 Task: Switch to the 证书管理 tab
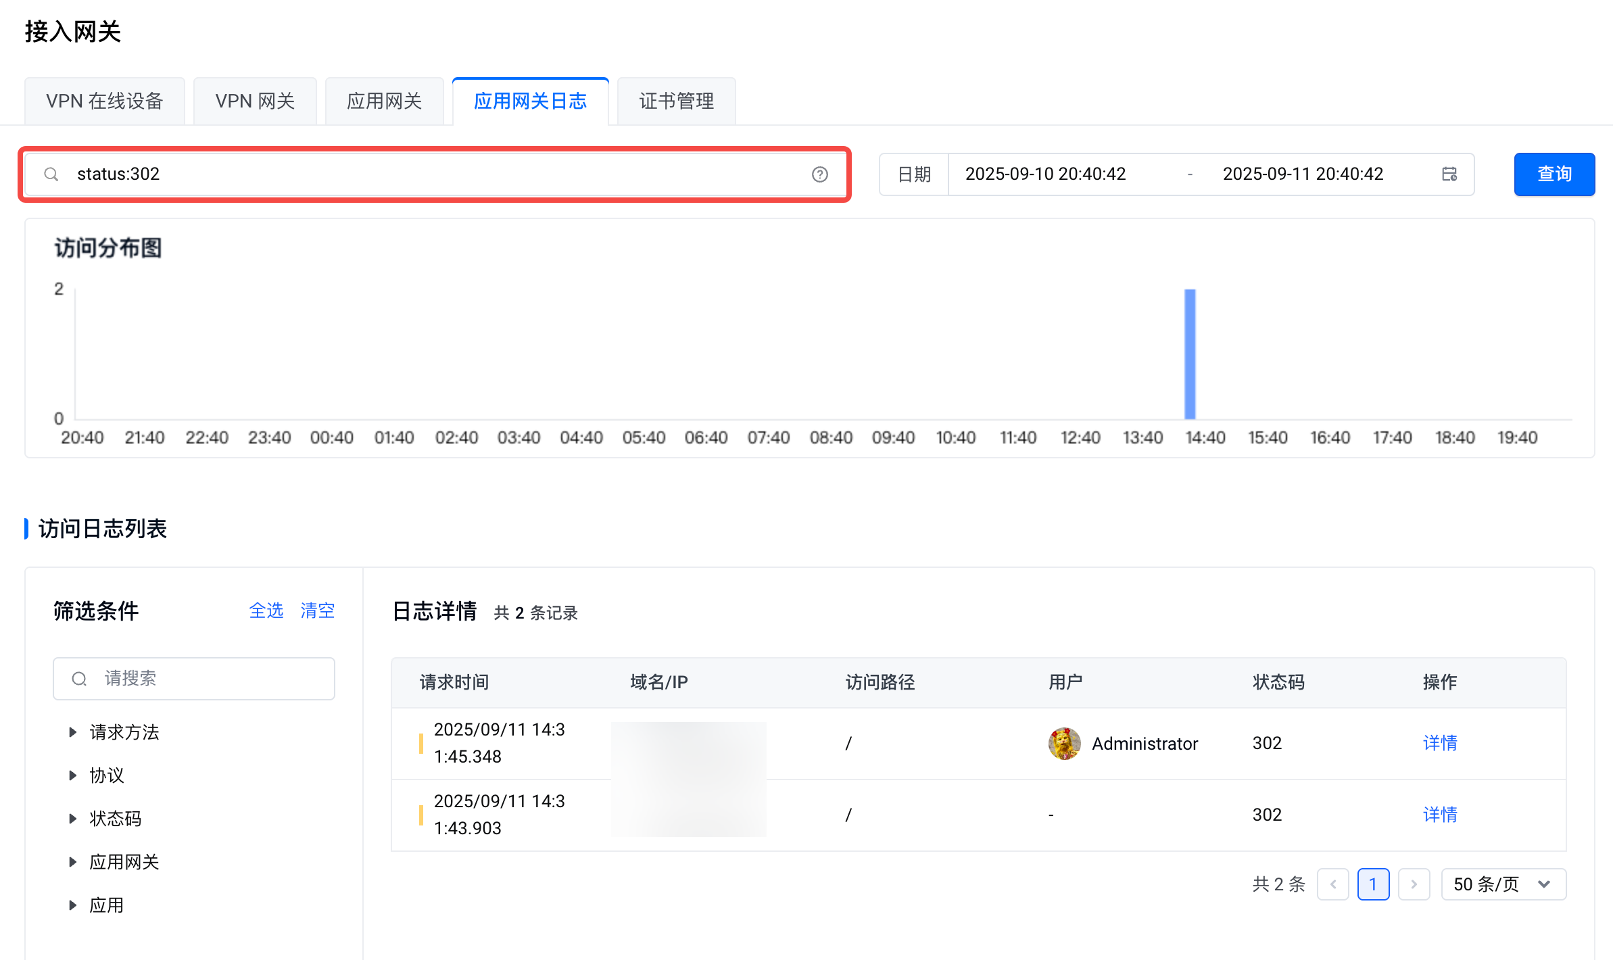pos(676,101)
